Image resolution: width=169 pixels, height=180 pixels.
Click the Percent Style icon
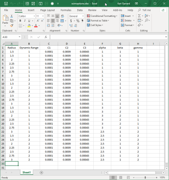[78, 21]
